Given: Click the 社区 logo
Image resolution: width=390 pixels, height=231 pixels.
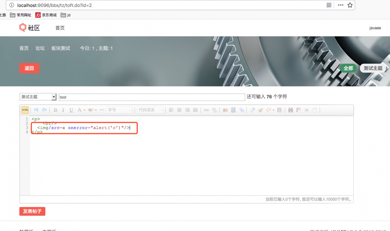Looking at the screenshot, I should pos(29,28).
